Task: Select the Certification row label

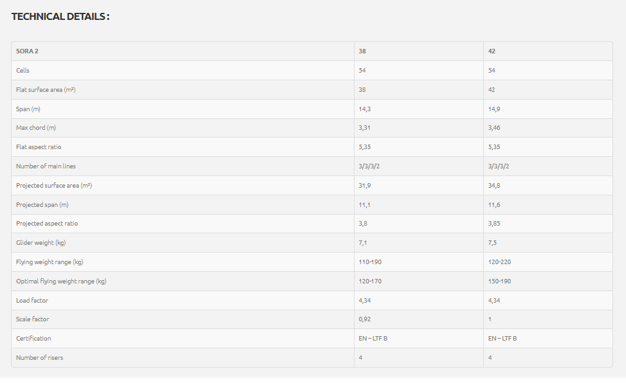Action: [x=33, y=339]
